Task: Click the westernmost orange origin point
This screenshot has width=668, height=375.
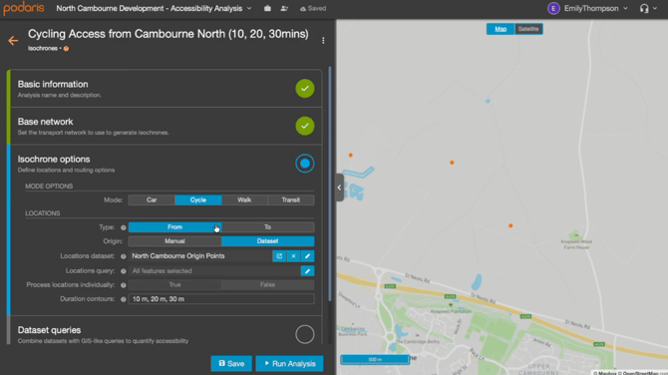Action: tap(351, 156)
